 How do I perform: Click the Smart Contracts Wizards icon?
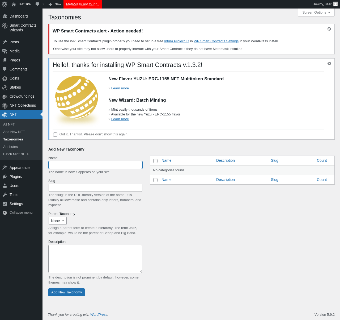pos(5,26)
